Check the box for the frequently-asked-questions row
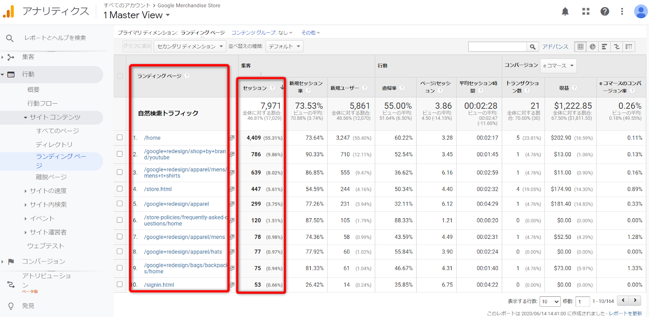Screen dimensions: 649x317 pyautogui.click(x=120, y=220)
